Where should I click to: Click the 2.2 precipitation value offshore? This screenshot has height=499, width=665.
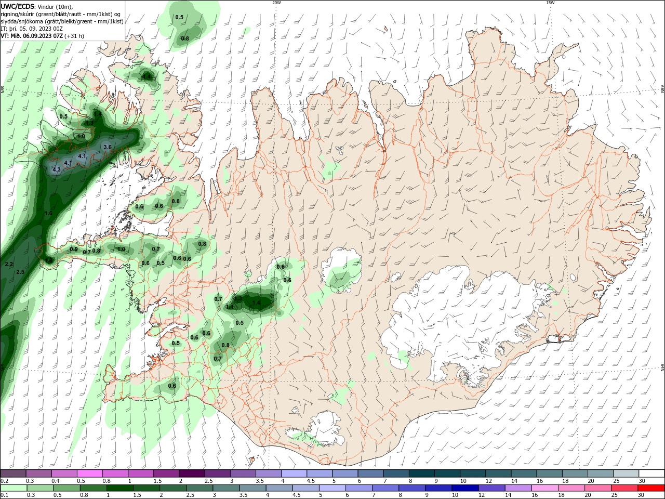tap(9, 265)
